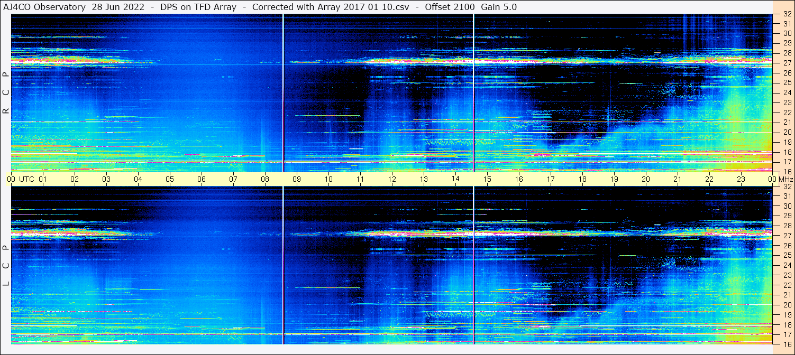The width and height of the screenshot is (795, 355).
Task: Select the date 28 Jun 2022 in the header
Action: (x=118, y=7)
